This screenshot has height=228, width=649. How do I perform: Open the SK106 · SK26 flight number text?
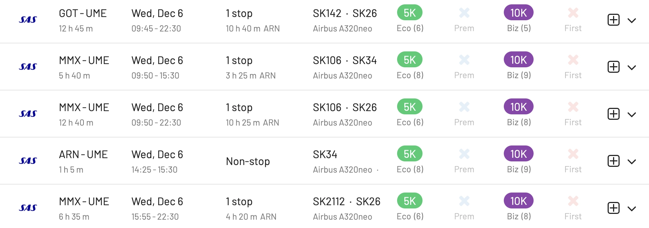[345, 107]
